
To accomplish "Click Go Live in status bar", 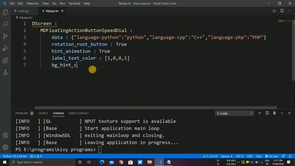I will click(271, 156).
